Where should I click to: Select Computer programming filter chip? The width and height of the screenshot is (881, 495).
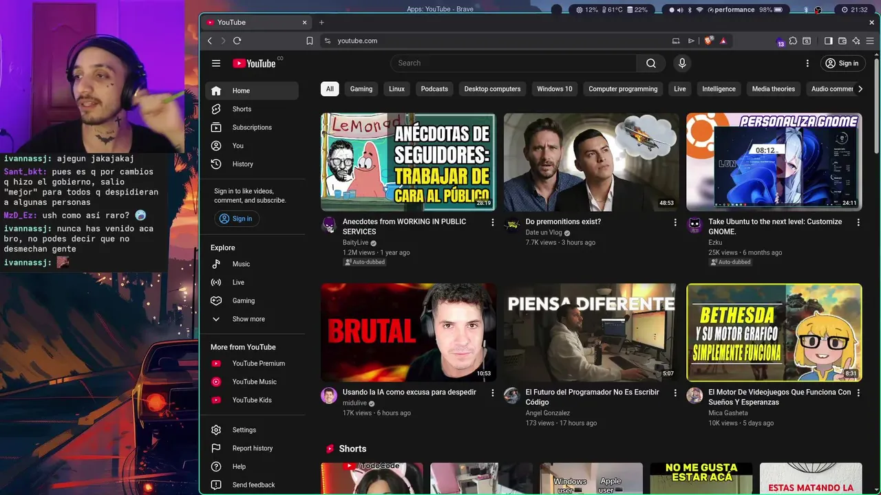(623, 89)
